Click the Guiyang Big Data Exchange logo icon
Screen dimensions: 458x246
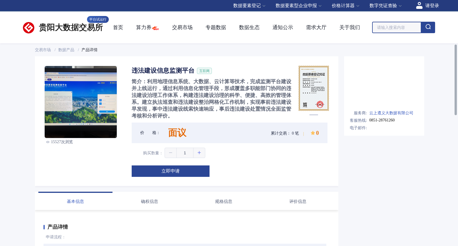(x=29, y=28)
